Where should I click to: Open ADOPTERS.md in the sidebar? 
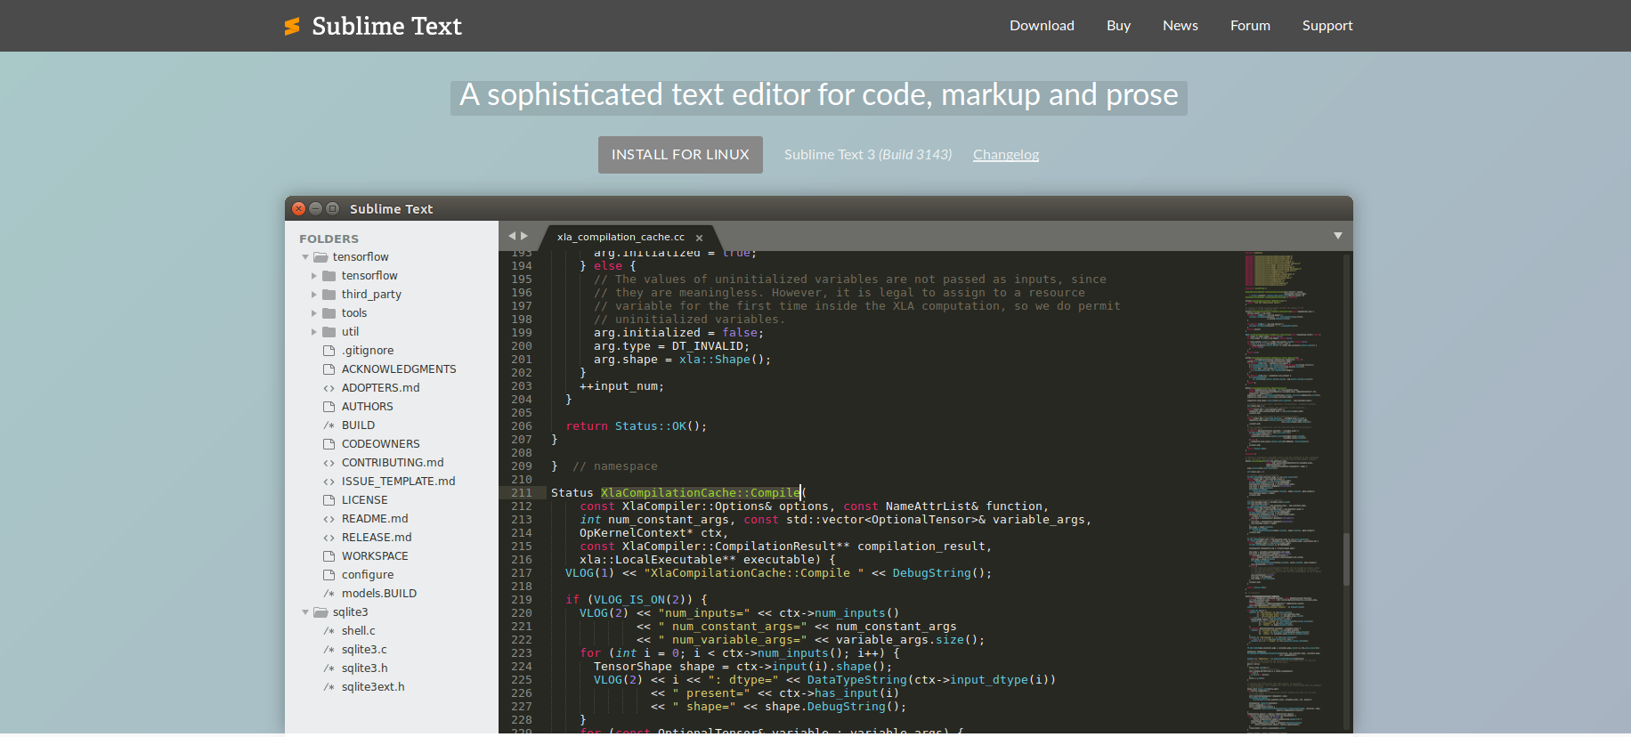coord(380,388)
